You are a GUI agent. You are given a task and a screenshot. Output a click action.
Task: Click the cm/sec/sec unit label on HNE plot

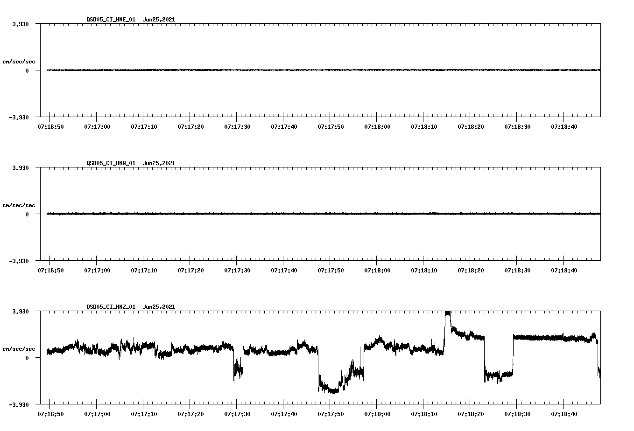pos(19,62)
